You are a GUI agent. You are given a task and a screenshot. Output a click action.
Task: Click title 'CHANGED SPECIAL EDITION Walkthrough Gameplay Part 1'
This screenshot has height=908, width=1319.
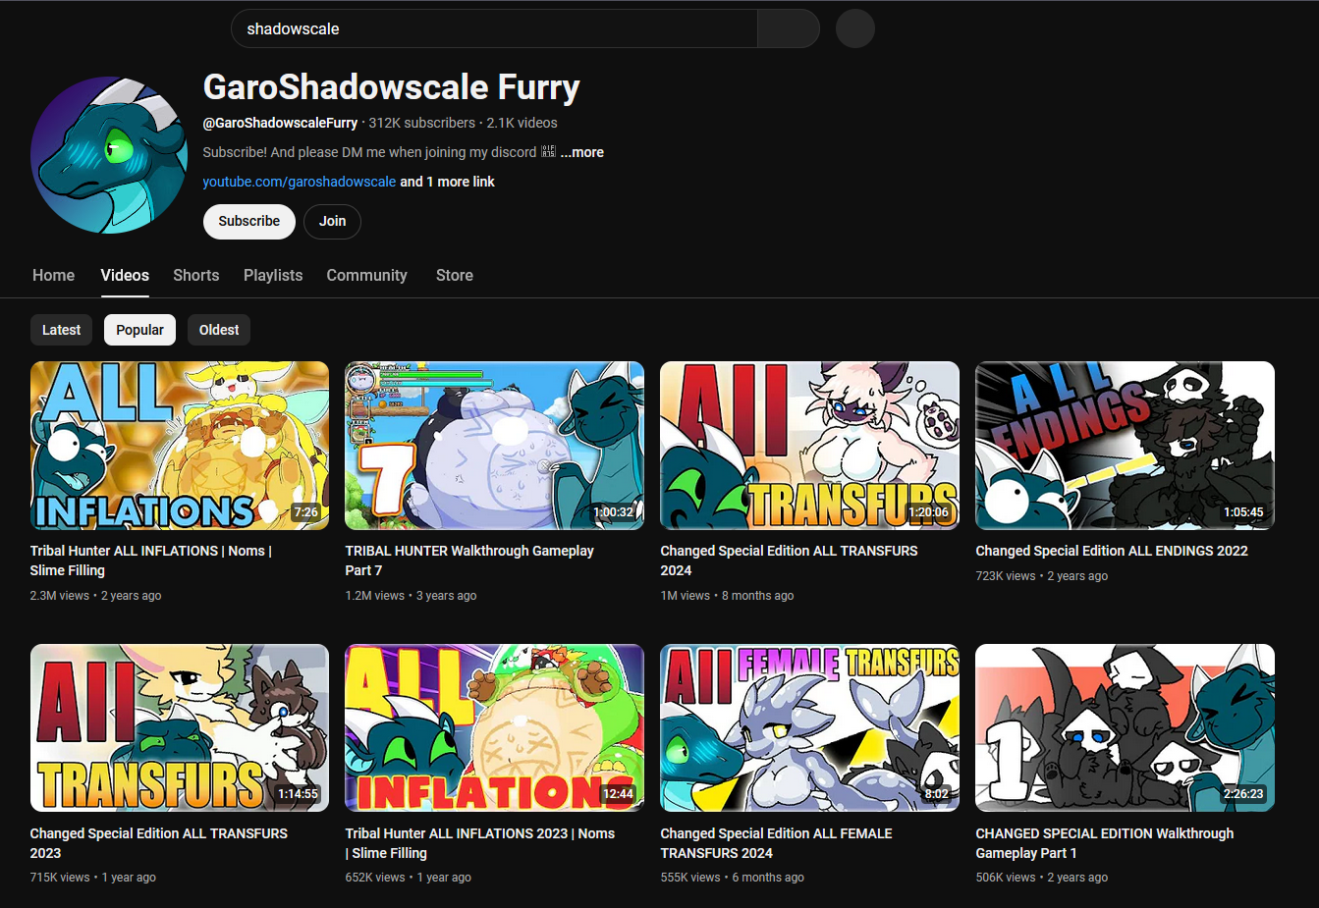click(1105, 843)
